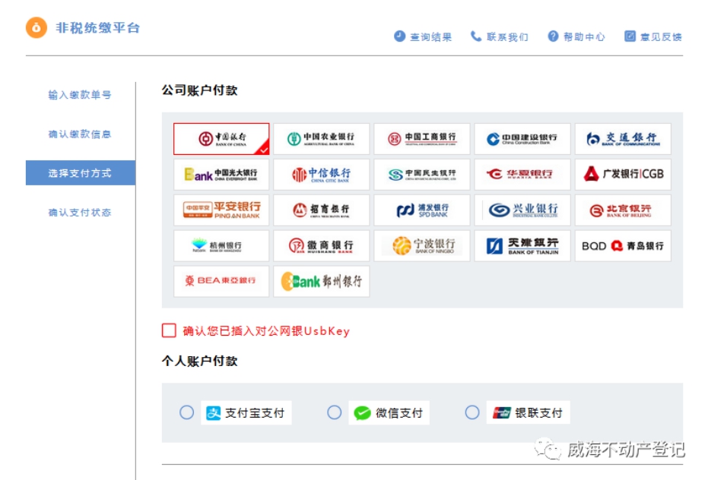Select Alipay (支付宝支付) radio button

(187, 412)
